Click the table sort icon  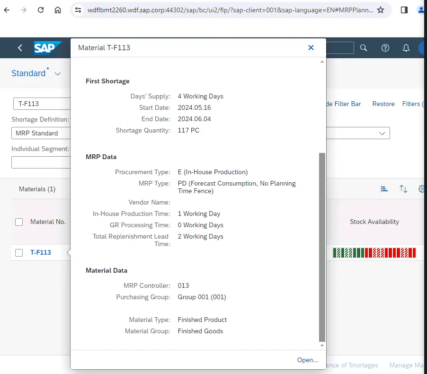click(403, 189)
